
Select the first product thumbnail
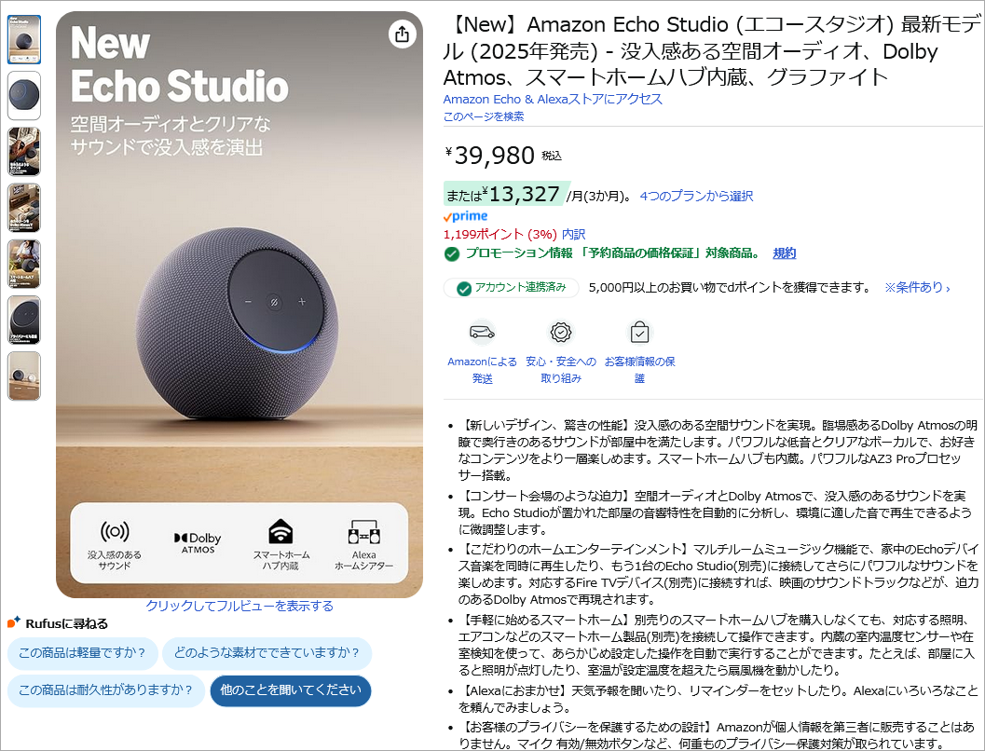pos(24,39)
